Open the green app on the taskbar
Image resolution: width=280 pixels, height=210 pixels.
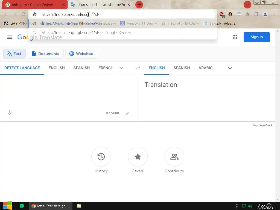(x=22, y=206)
